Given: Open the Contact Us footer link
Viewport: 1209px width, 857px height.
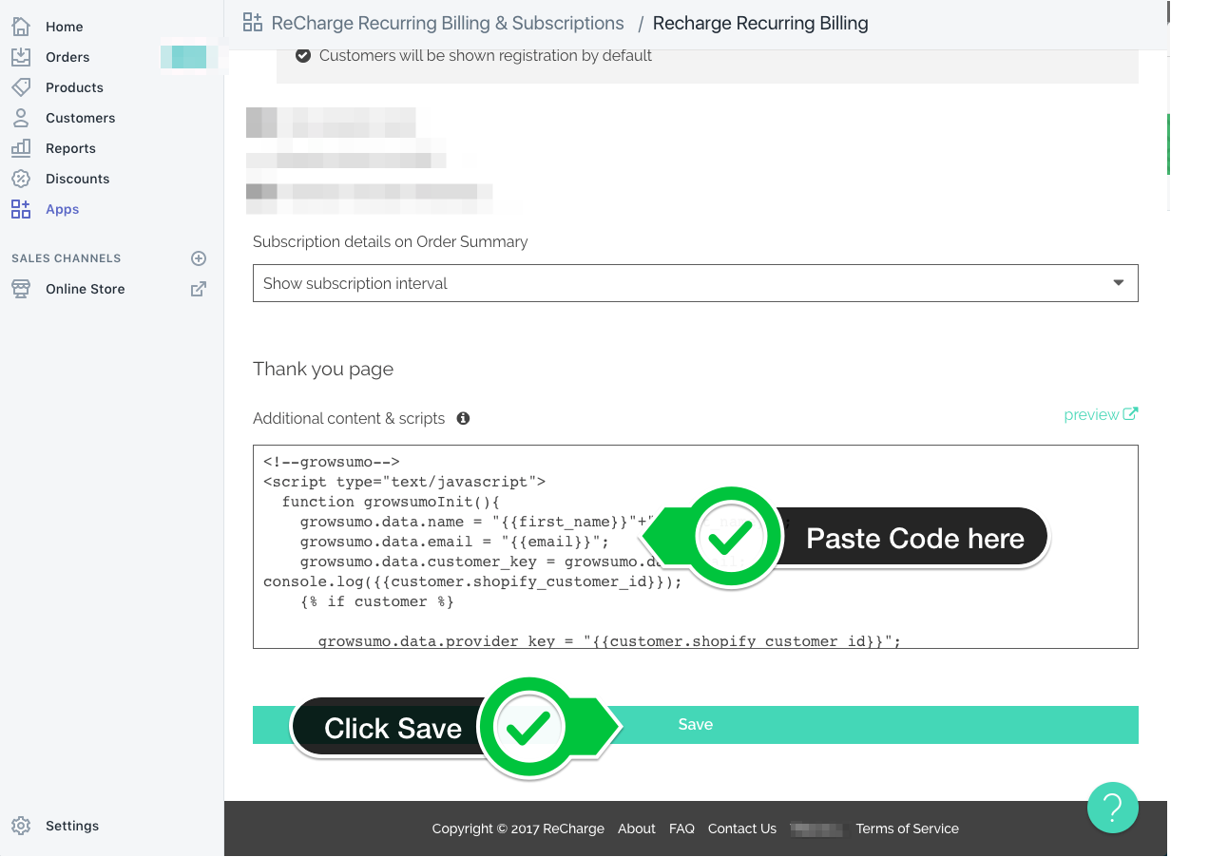Looking at the screenshot, I should [x=742, y=828].
